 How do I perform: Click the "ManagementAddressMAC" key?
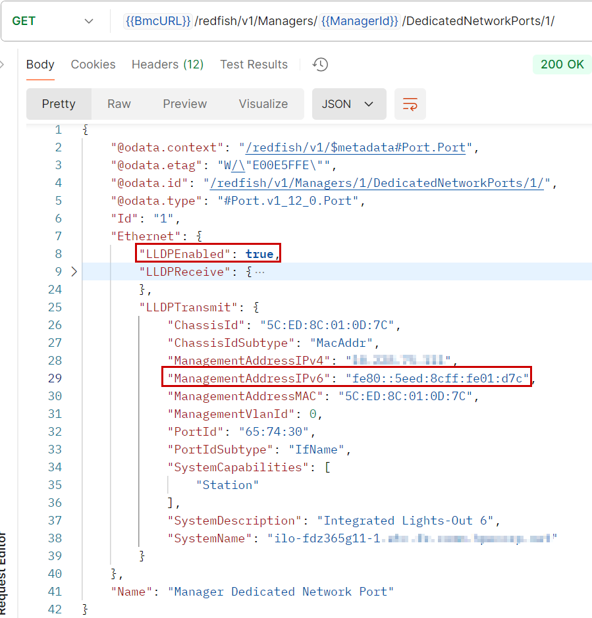pyautogui.click(x=246, y=396)
